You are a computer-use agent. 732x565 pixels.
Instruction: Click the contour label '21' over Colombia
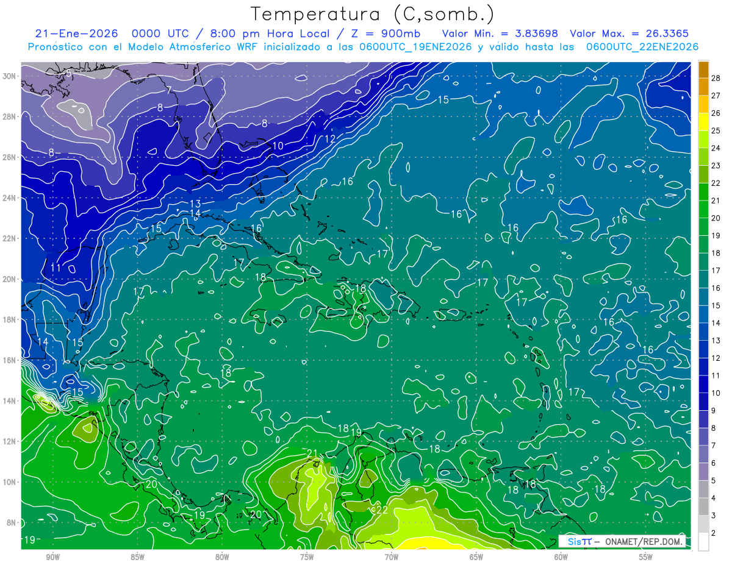coord(313,453)
